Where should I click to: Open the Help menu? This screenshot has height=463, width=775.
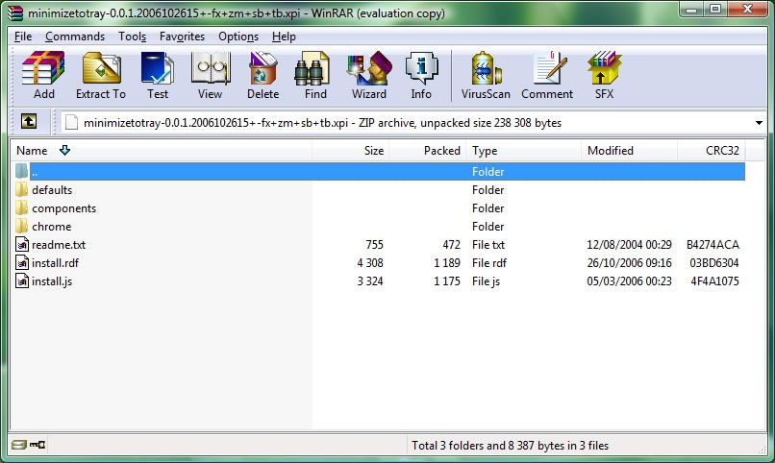pyautogui.click(x=284, y=37)
